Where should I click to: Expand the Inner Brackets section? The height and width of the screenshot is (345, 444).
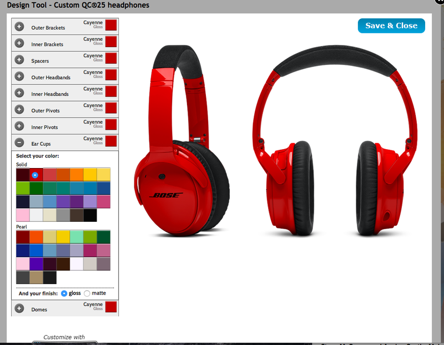pos(19,43)
